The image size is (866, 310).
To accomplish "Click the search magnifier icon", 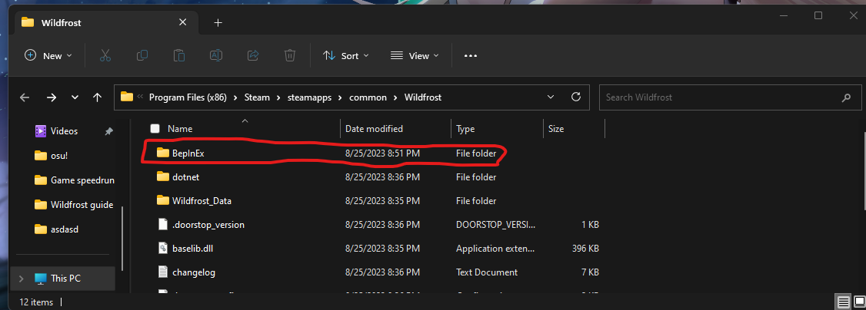I will (846, 97).
